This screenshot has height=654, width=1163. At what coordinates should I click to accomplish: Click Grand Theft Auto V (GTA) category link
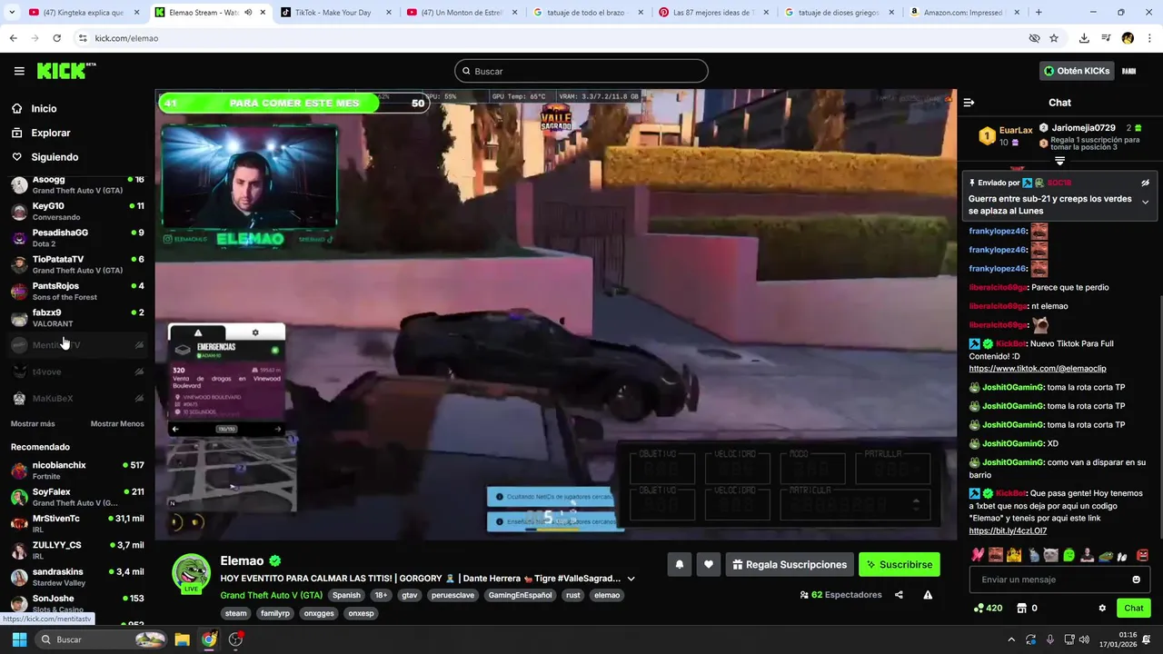pos(271,595)
